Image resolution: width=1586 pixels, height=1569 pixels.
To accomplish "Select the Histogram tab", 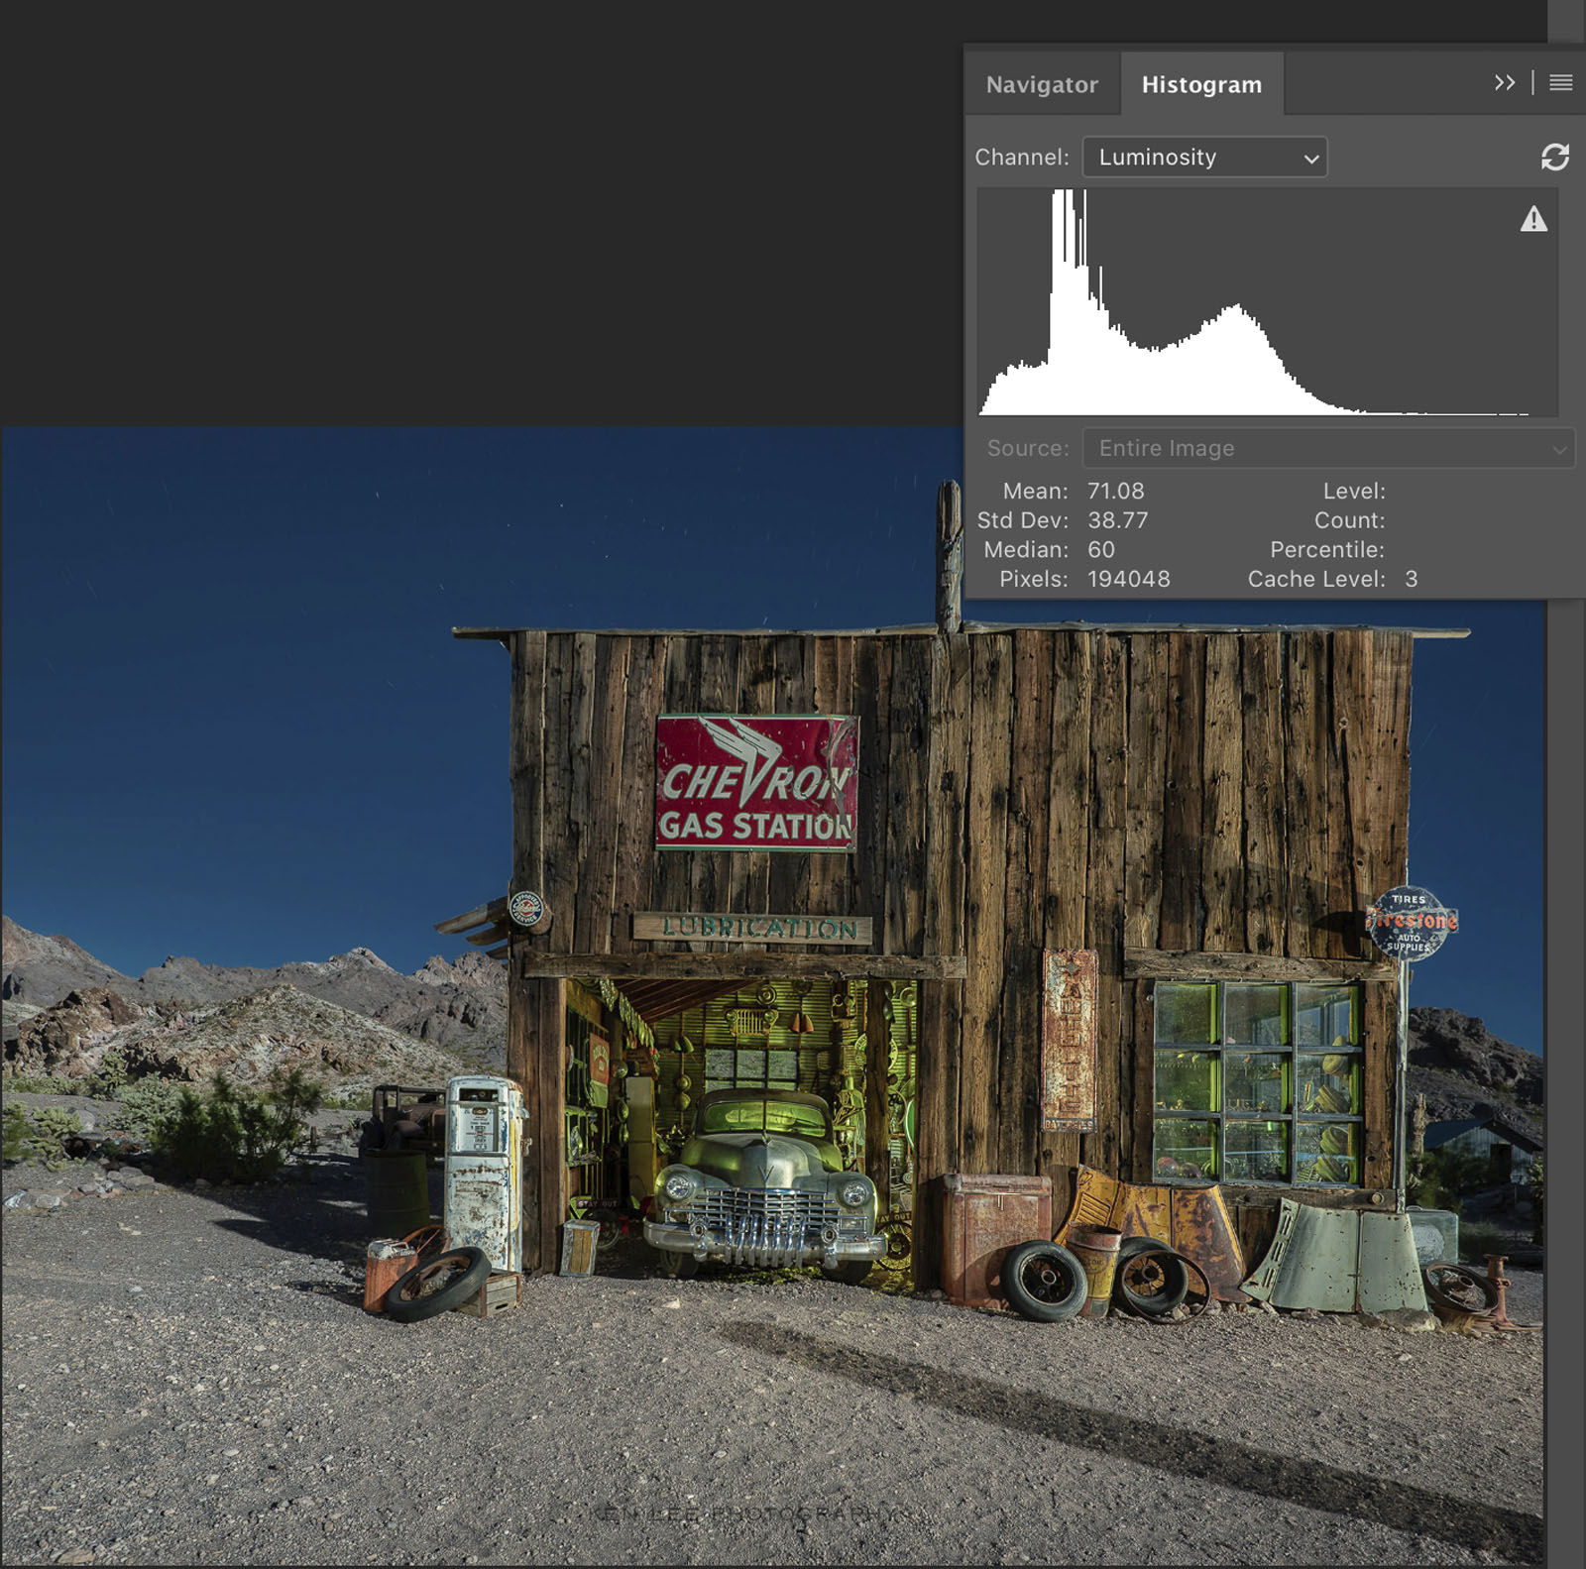I will pyautogui.click(x=1201, y=85).
